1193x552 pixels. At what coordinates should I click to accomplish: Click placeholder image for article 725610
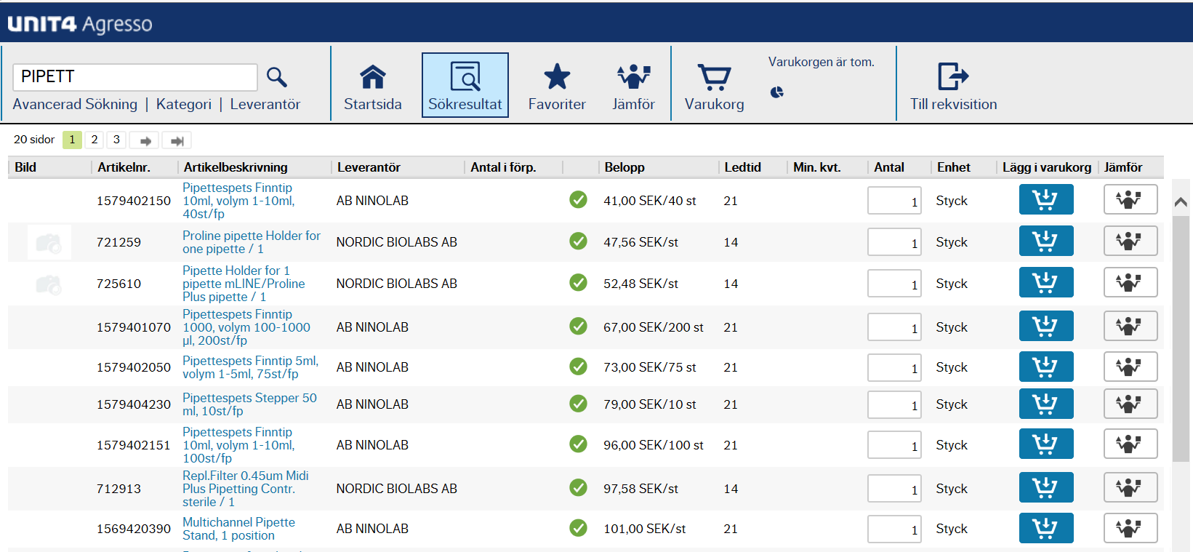click(49, 284)
